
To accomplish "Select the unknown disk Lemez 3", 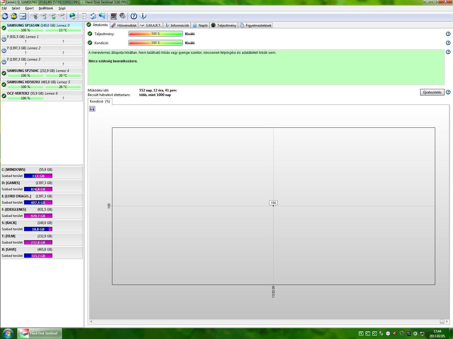I will [42, 62].
